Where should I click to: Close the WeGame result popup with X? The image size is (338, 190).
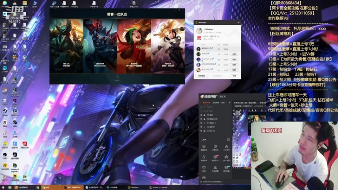(x=238, y=22)
